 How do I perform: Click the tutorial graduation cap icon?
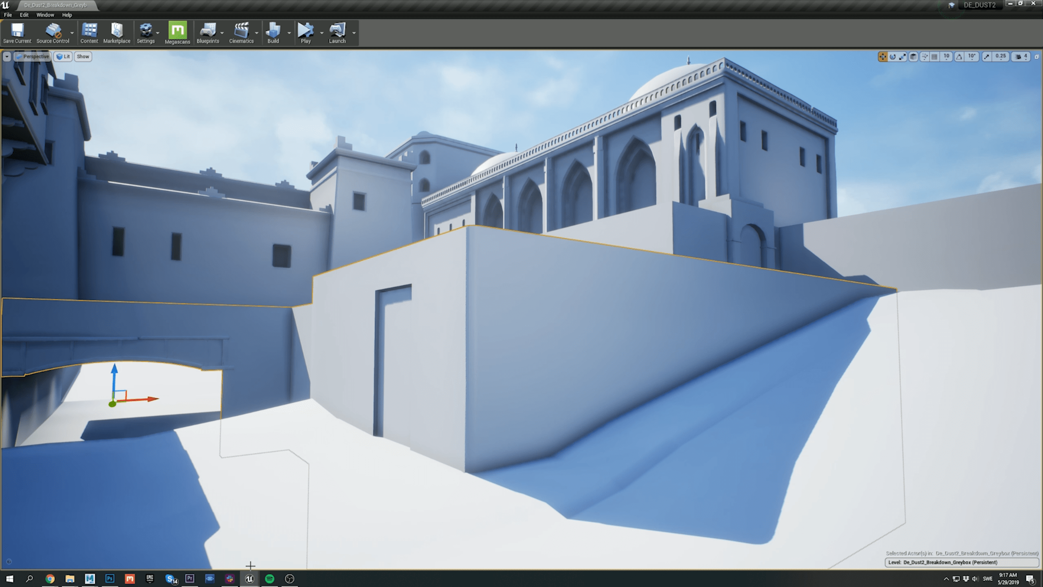(951, 5)
